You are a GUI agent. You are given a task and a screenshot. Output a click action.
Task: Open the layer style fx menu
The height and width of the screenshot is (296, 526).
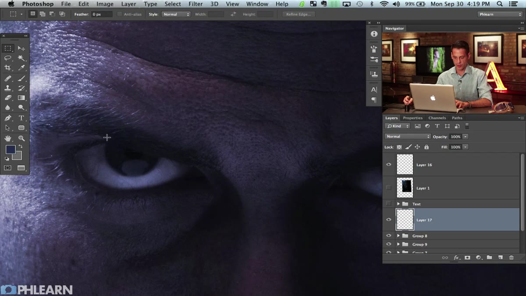(x=456, y=257)
